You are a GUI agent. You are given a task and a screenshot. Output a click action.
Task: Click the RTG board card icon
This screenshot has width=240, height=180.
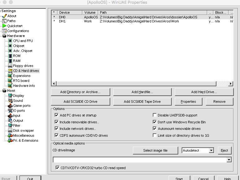pos(10,81)
